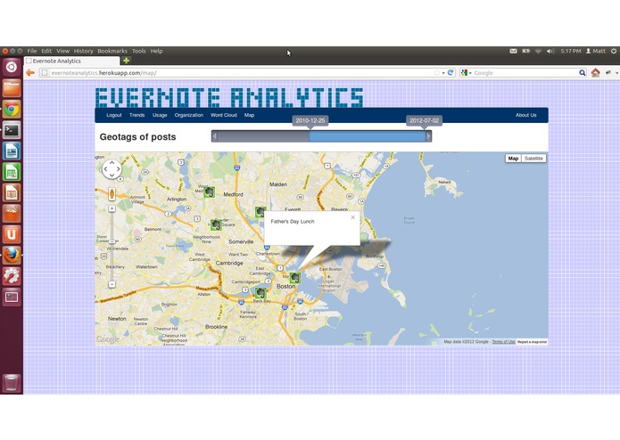Switch map to Satellite view
This screenshot has width=620, height=440.
tap(533, 159)
